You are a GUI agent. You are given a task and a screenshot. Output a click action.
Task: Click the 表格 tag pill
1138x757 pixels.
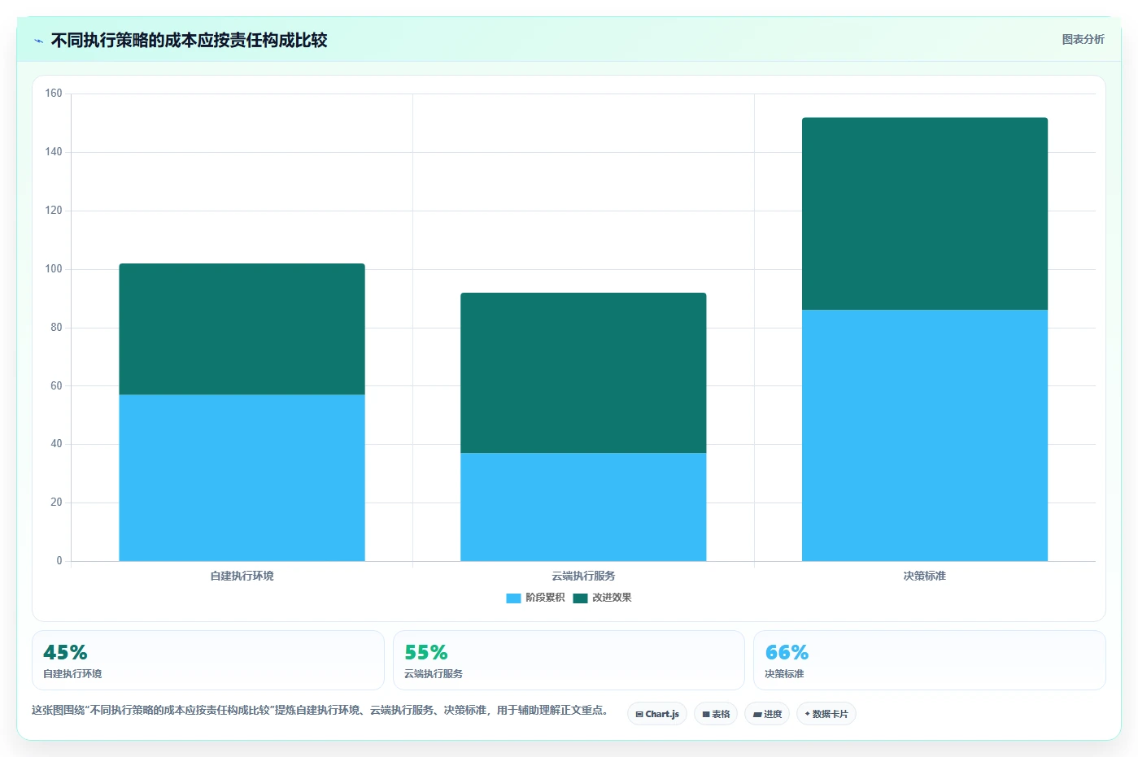(716, 714)
